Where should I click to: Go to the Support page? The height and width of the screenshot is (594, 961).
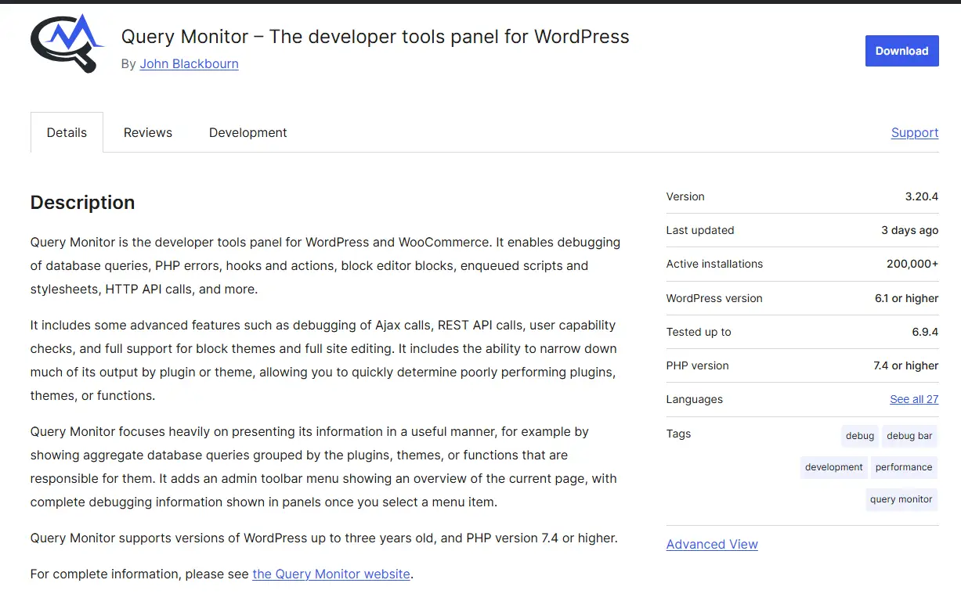coord(915,132)
